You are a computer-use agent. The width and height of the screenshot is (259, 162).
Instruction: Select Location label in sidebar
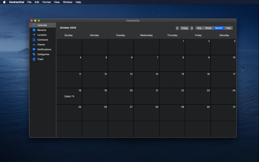click(x=42, y=35)
